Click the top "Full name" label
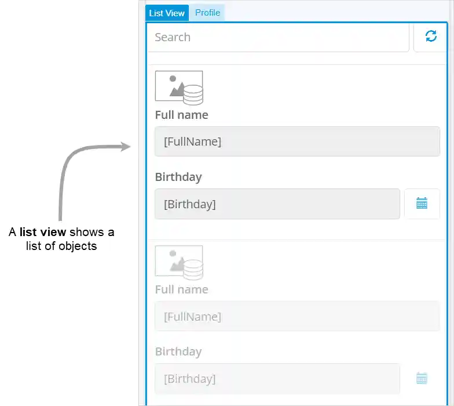 [x=181, y=115]
